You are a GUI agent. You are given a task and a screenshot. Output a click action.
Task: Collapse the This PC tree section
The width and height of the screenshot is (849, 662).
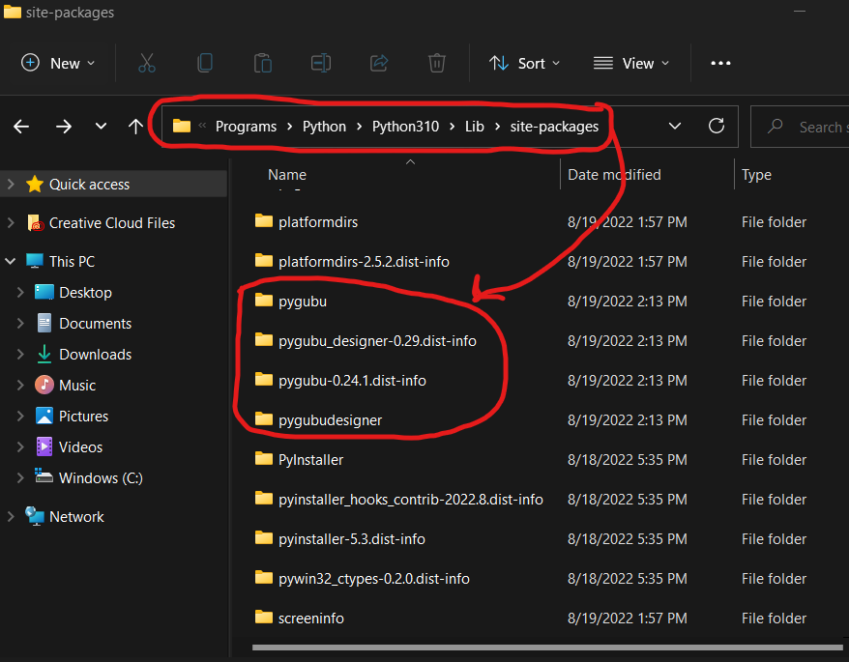pos(10,261)
